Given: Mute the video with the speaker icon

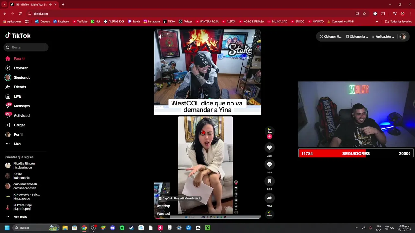Looking at the screenshot, I should [x=161, y=37].
